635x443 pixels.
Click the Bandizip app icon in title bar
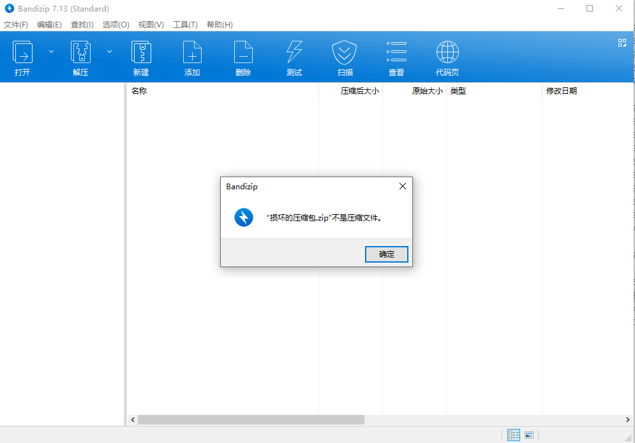pos(10,8)
